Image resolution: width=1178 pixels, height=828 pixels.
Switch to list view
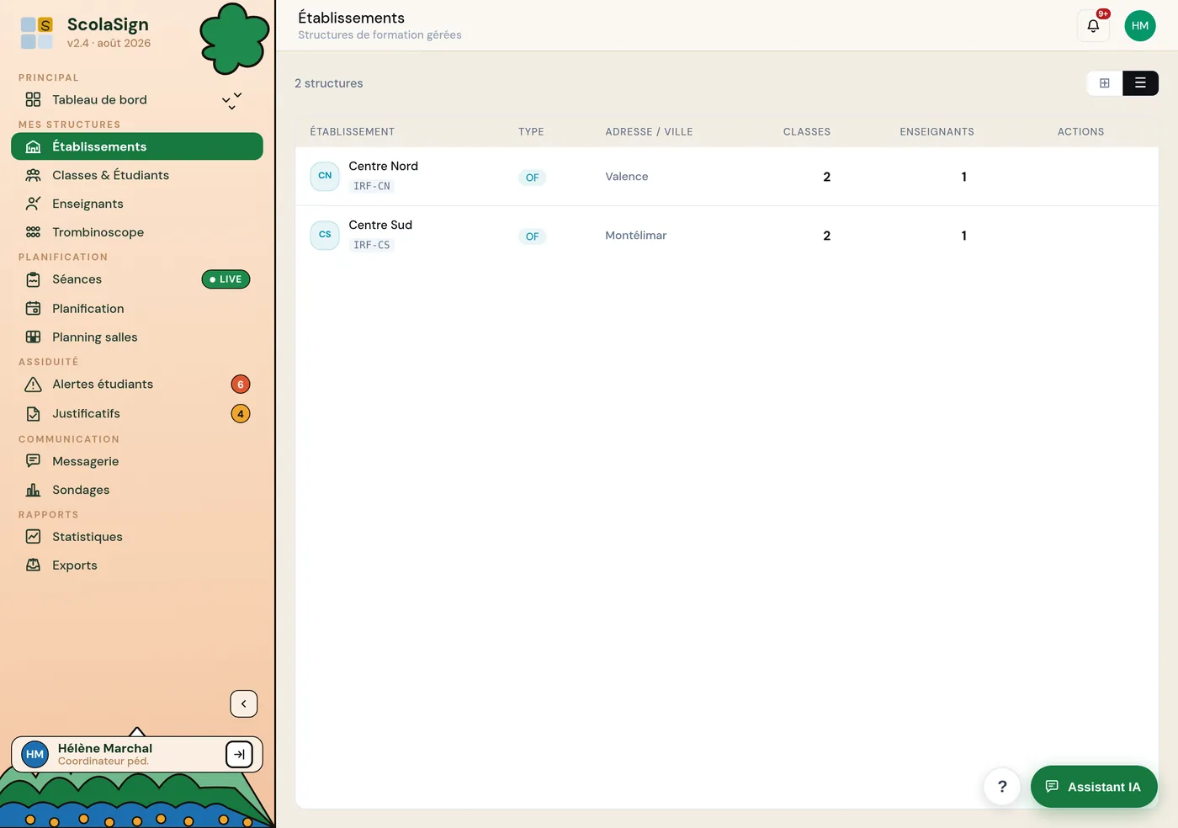click(1140, 83)
